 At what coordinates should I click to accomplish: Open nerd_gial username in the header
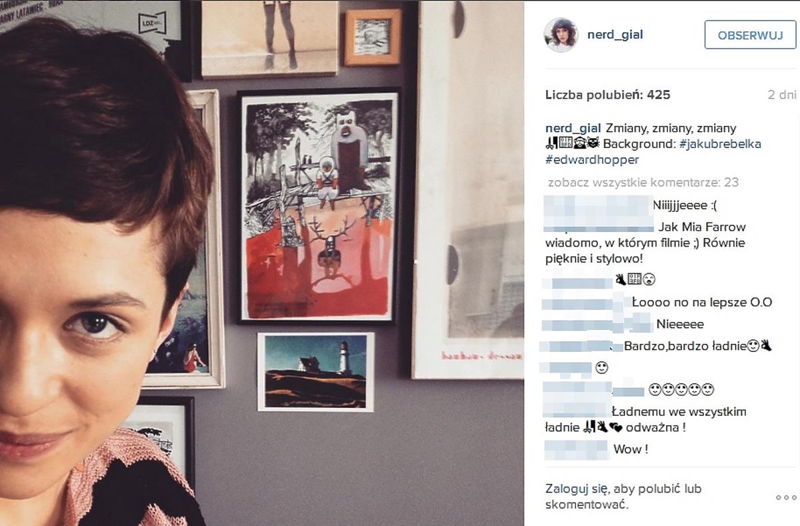(x=615, y=35)
